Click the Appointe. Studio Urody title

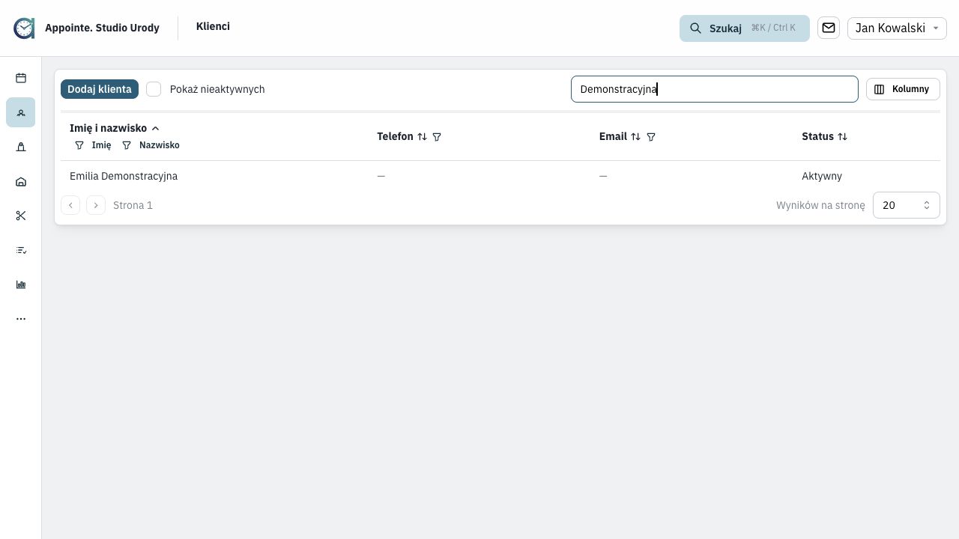(x=102, y=28)
